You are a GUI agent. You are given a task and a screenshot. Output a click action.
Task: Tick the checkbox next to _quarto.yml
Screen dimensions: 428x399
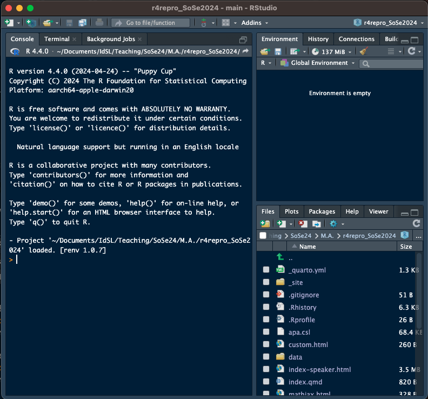pyautogui.click(x=266, y=270)
